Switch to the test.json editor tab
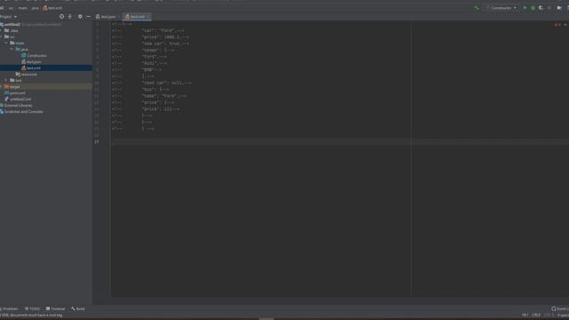The image size is (569, 320). coord(106,17)
